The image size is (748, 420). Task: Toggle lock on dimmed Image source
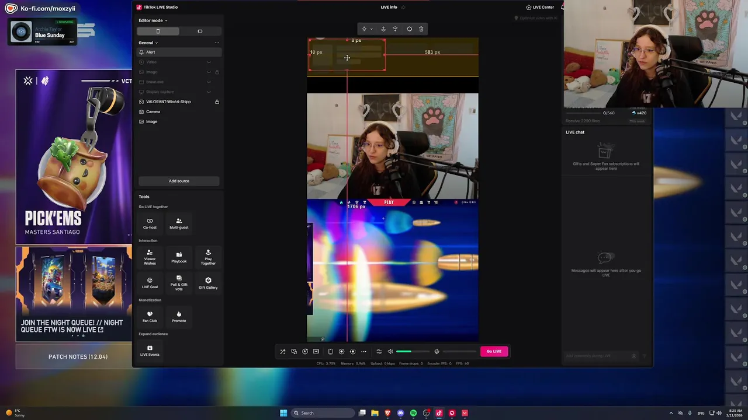pos(217,72)
